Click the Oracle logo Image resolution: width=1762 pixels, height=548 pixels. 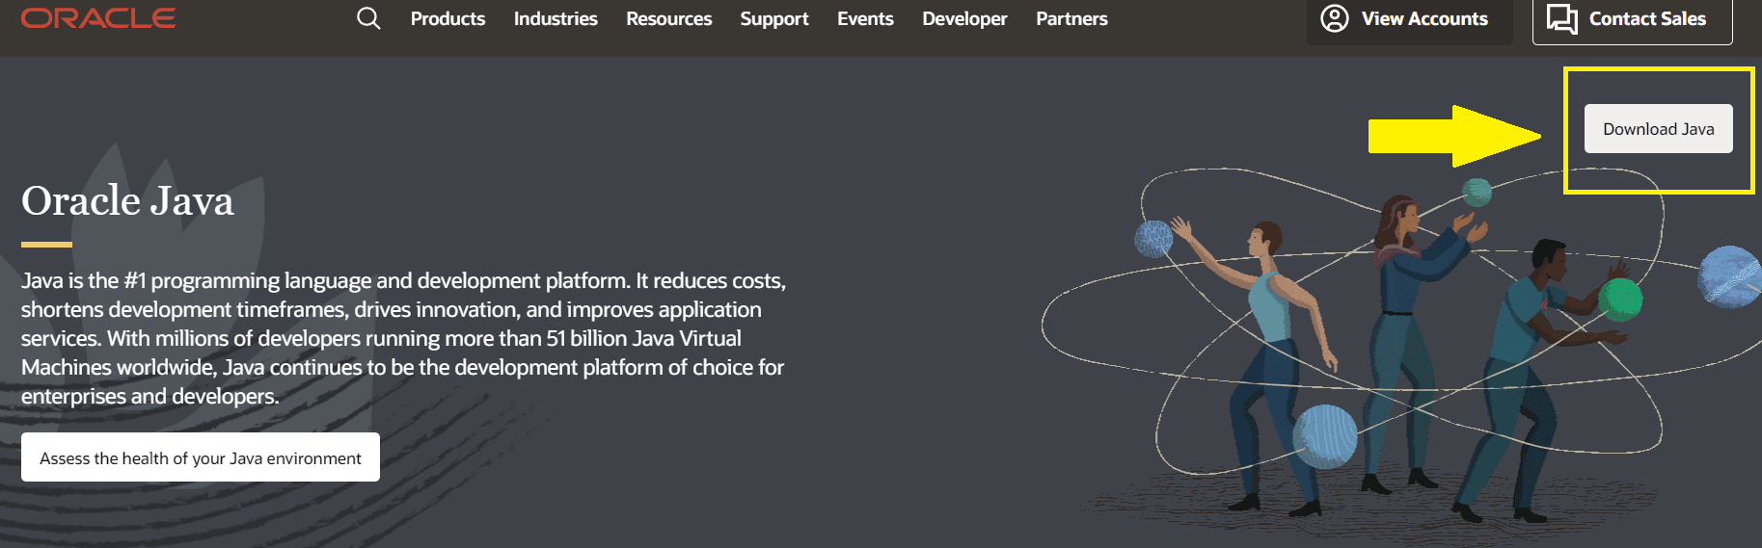click(98, 18)
